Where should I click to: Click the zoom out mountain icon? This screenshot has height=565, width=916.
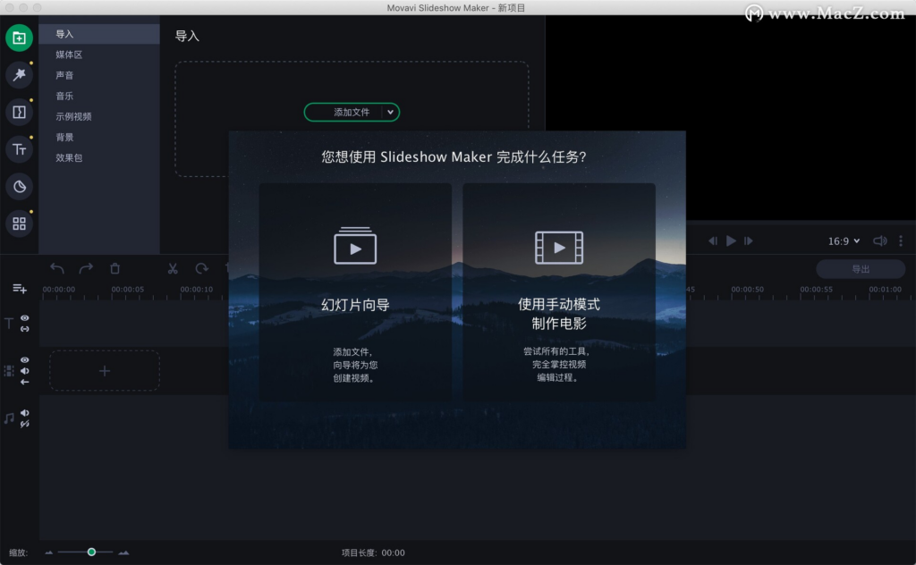49,552
